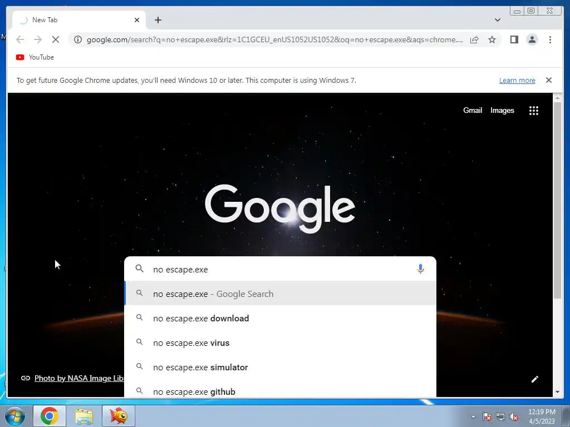Open the YouTube bookmark

coord(35,57)
